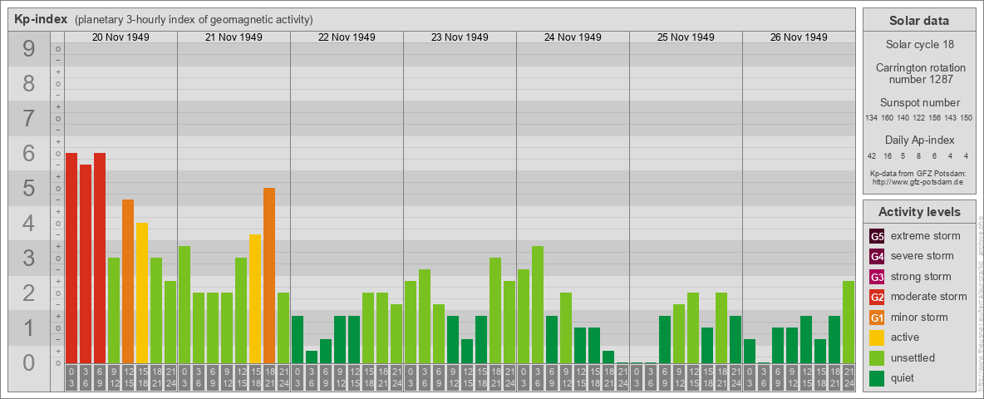Viewport: 984px width, 399px height.
Task: Select the 20 Nov 1949 date header
Action: tap(121, 37)
